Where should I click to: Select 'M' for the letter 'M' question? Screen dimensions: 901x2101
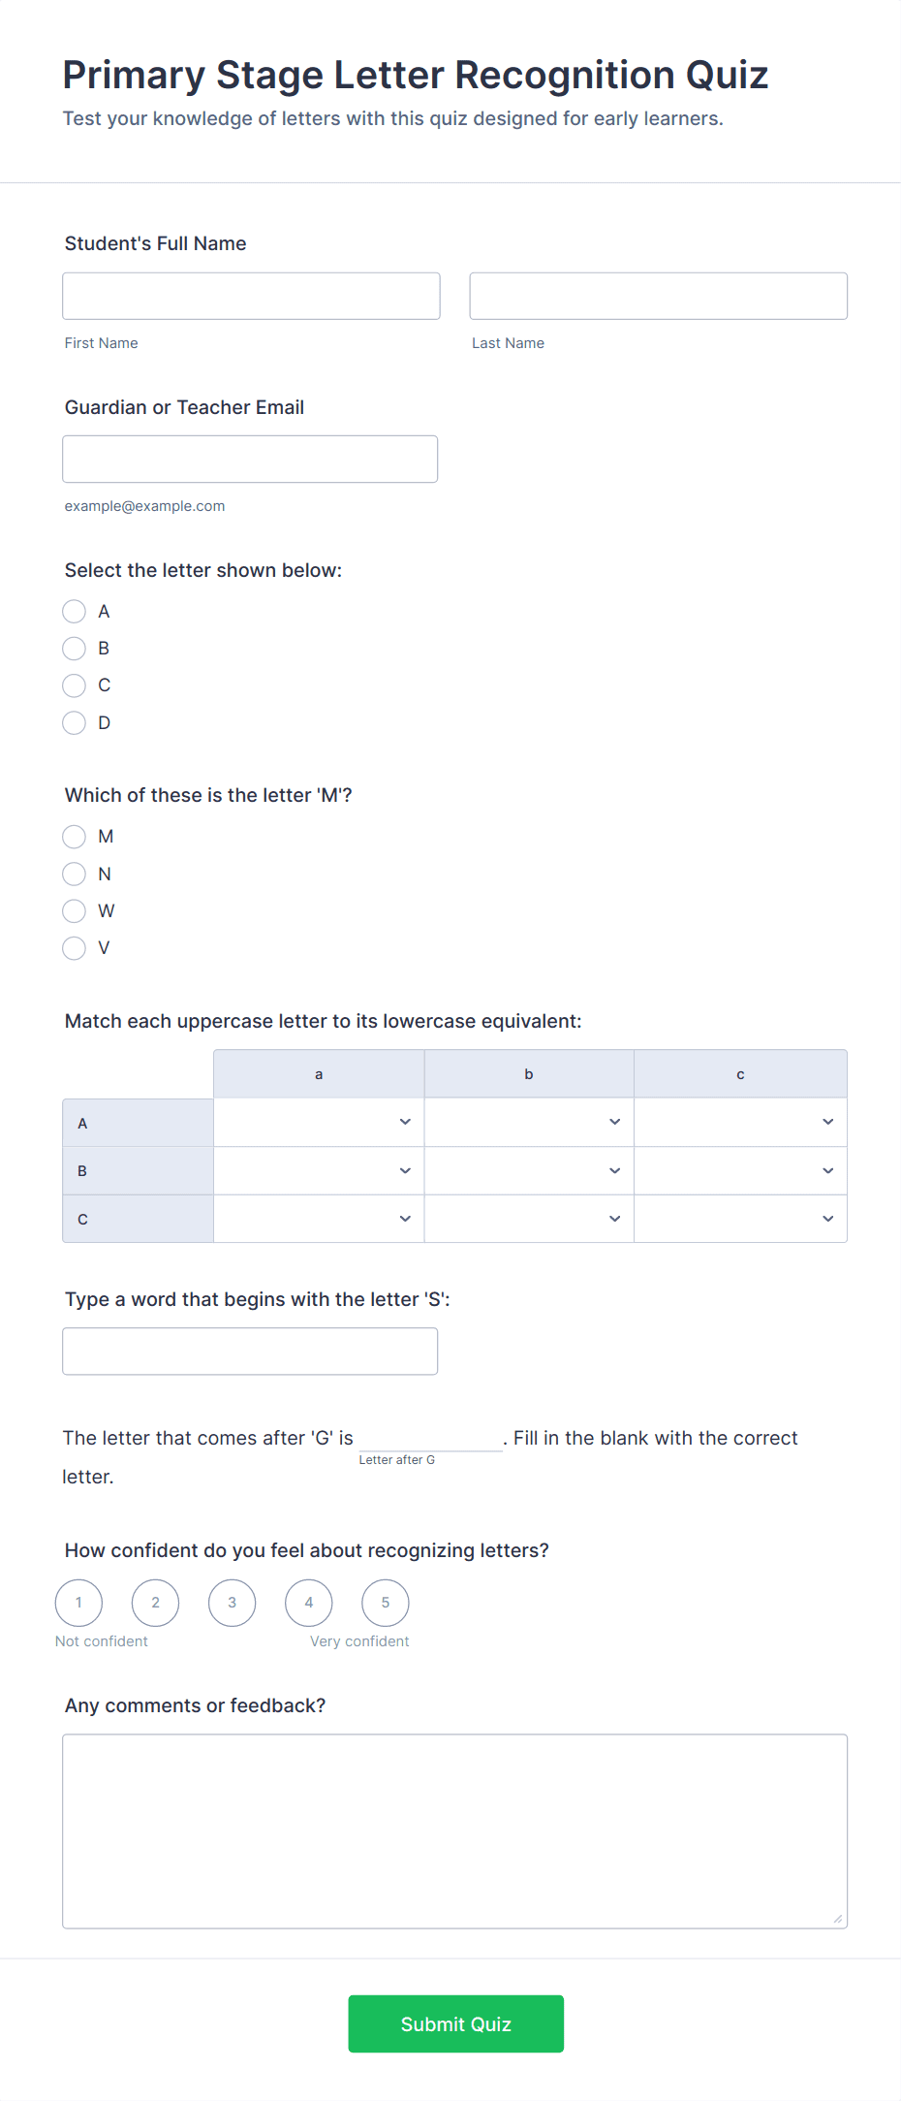pos(74,837)
